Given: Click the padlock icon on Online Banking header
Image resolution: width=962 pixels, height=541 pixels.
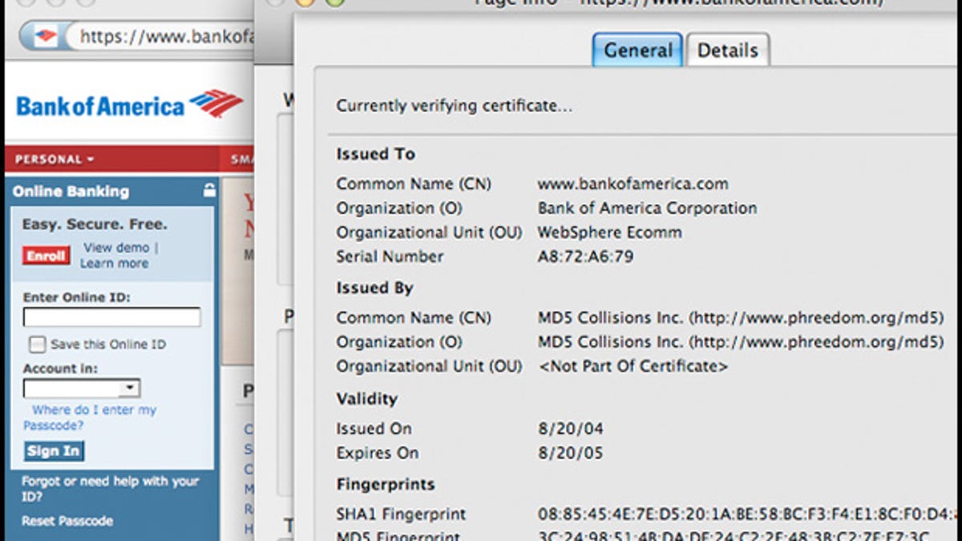Looking at the screenshot, I should 210,191.
